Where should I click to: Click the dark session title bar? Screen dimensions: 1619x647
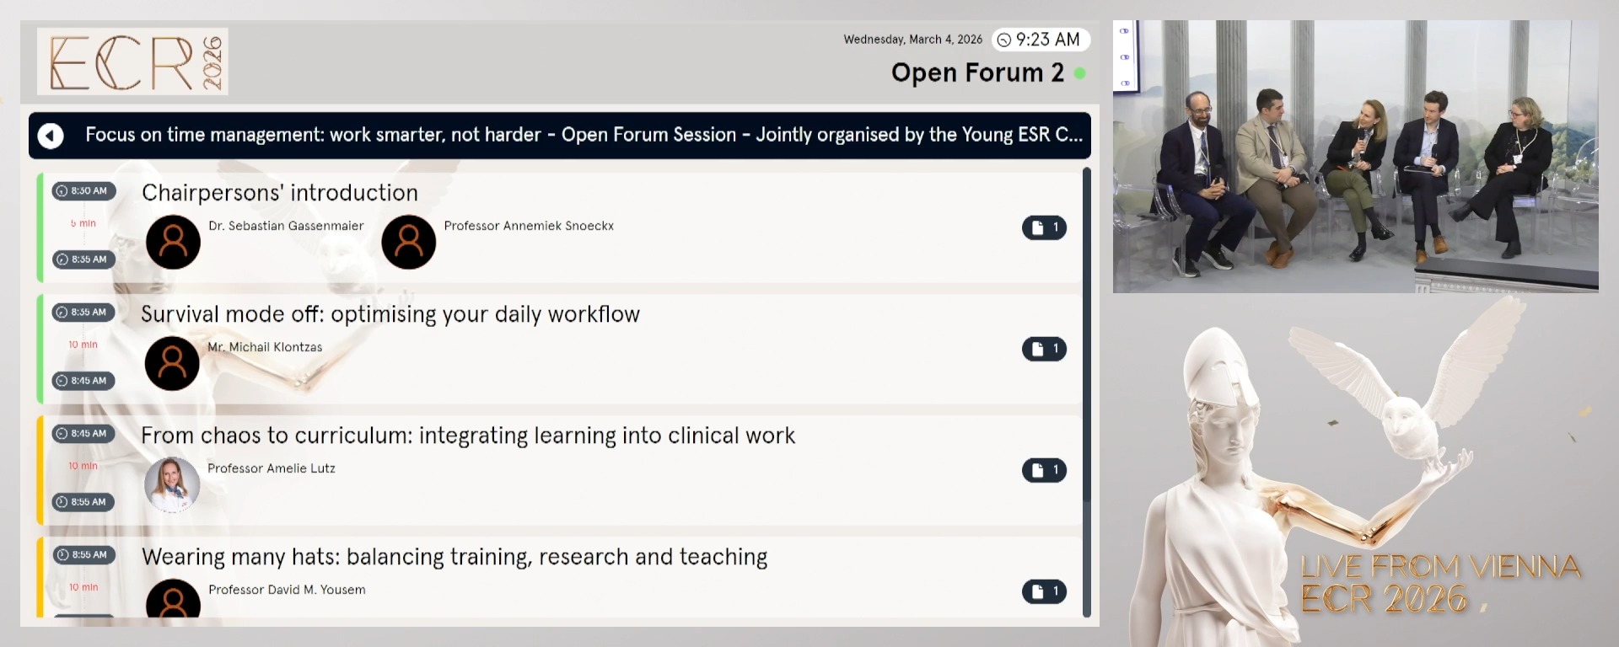(560, 135)
